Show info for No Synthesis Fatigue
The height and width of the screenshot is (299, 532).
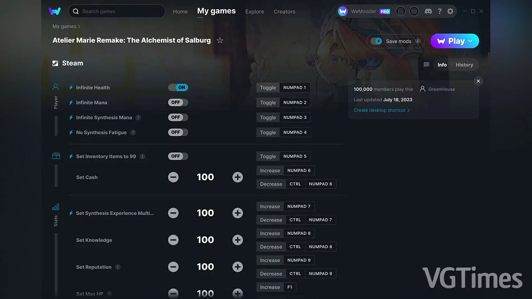tap(133, 132)
